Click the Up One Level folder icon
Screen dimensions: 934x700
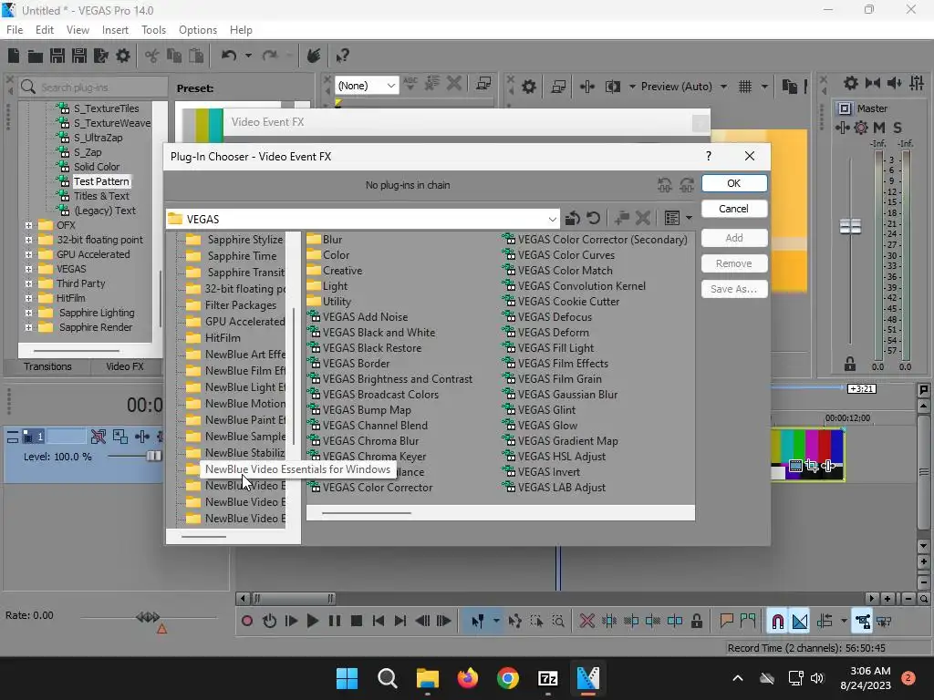572,219
